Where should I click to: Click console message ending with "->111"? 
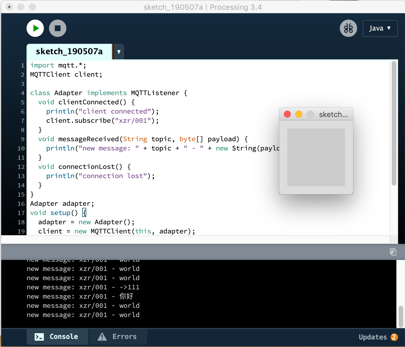pos(83,287)
